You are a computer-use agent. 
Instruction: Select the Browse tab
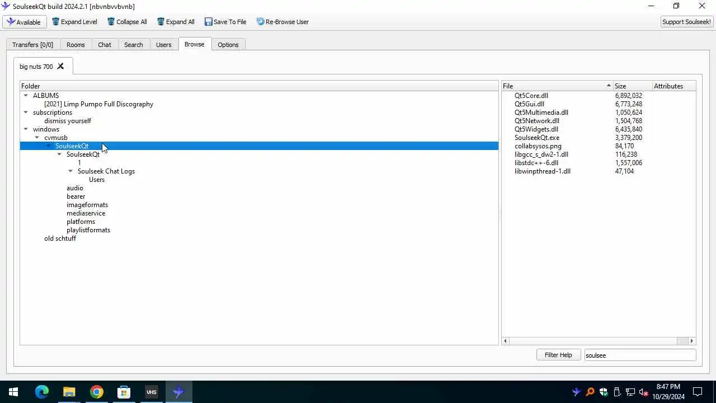(x=194, y=44)
